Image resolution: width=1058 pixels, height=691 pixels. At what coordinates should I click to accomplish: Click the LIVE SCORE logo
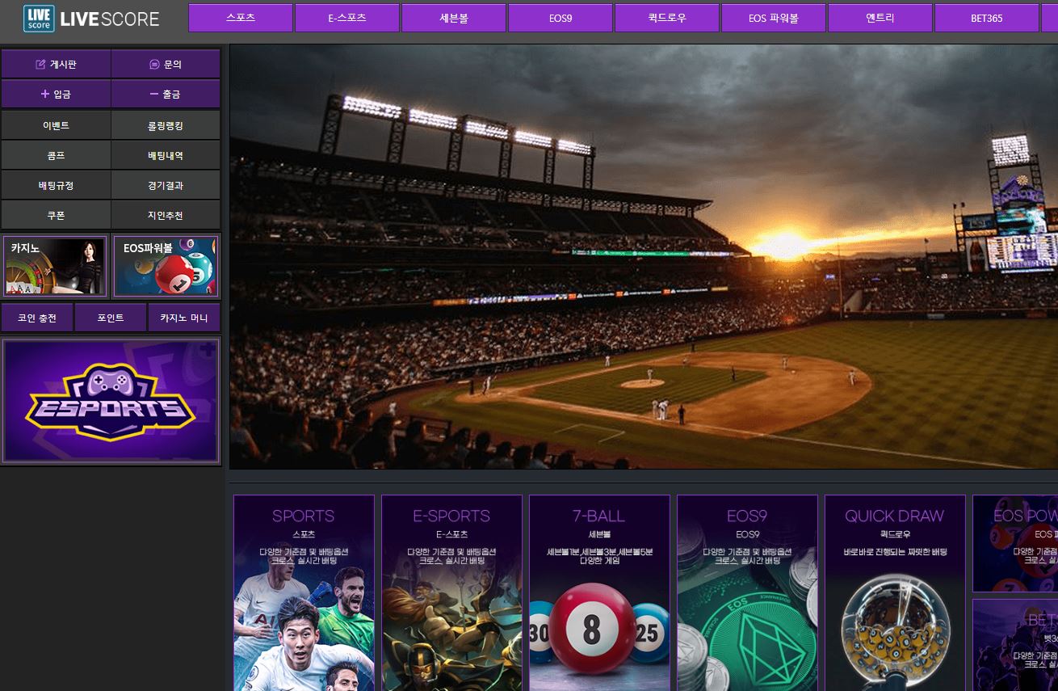point(91,18)
